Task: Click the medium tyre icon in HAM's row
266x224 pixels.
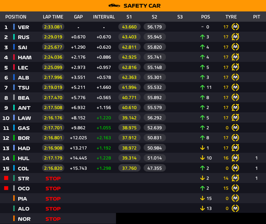Action: (235, 57)
